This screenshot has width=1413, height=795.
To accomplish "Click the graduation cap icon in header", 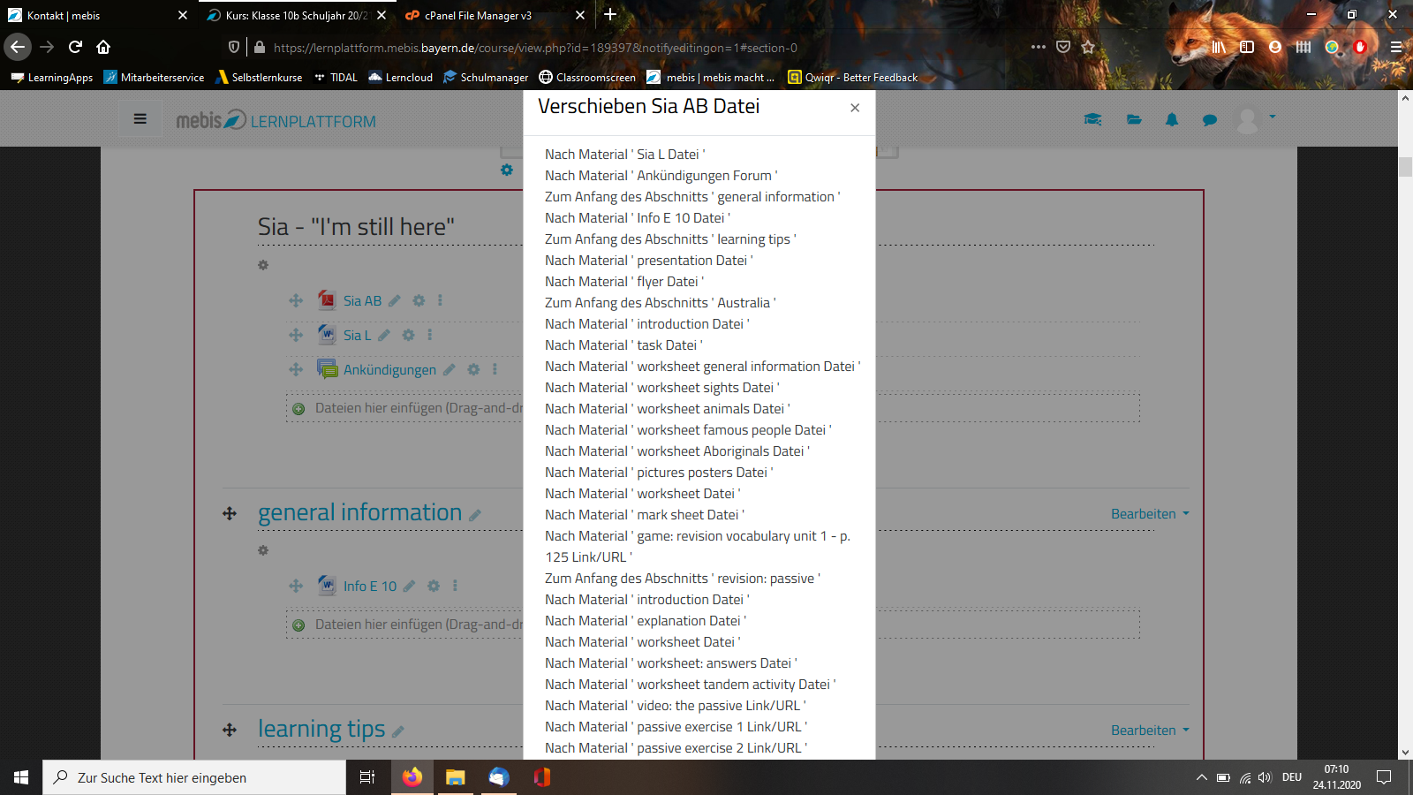I will tap(1092, 120).
